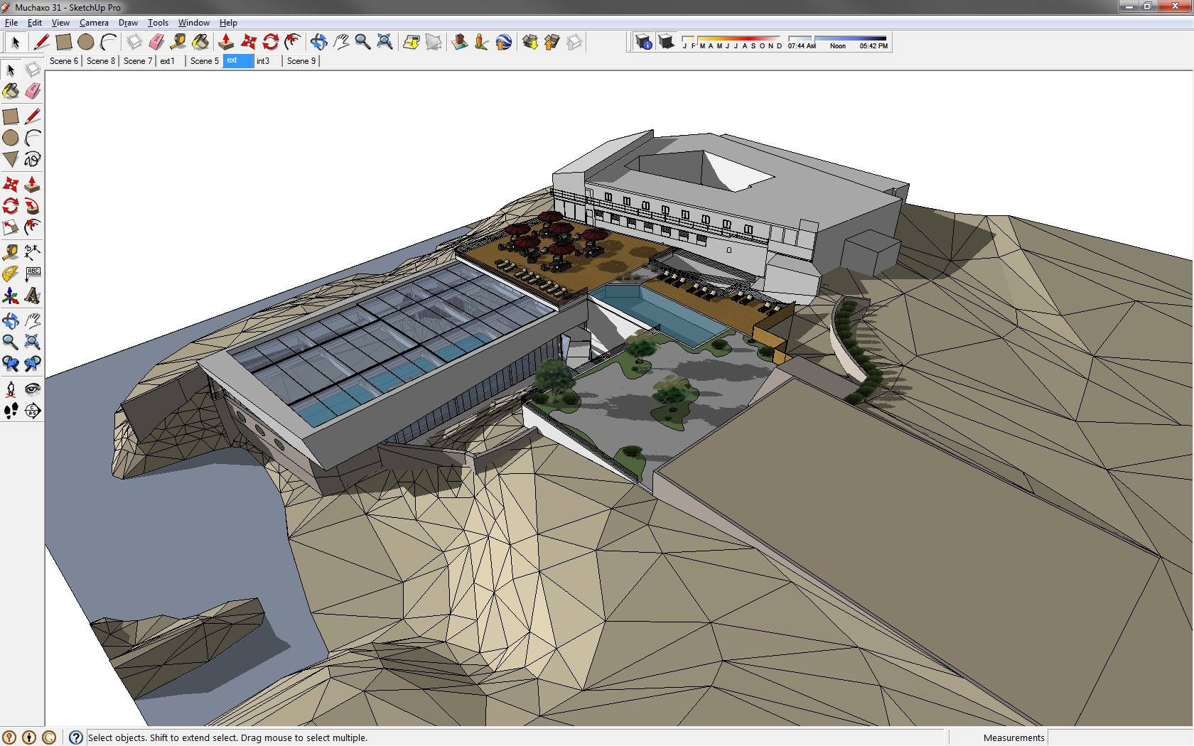Select the Walk tool footprints icon
The height and width of the screenshot is (746, 1194).
click(x=11, y=411)
